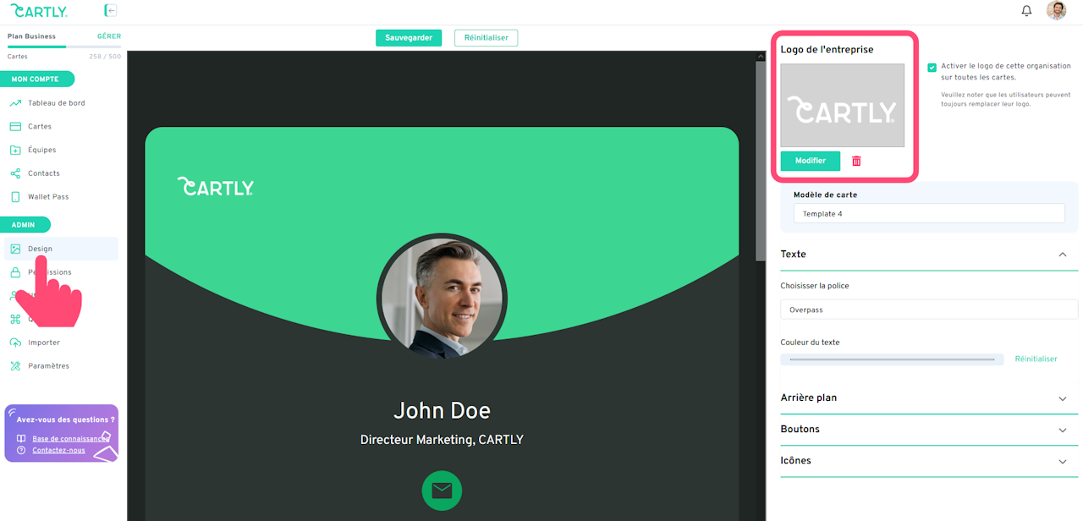Click the Couleur du texte color bar
1083x521 pixels.
tap(892, 359)
